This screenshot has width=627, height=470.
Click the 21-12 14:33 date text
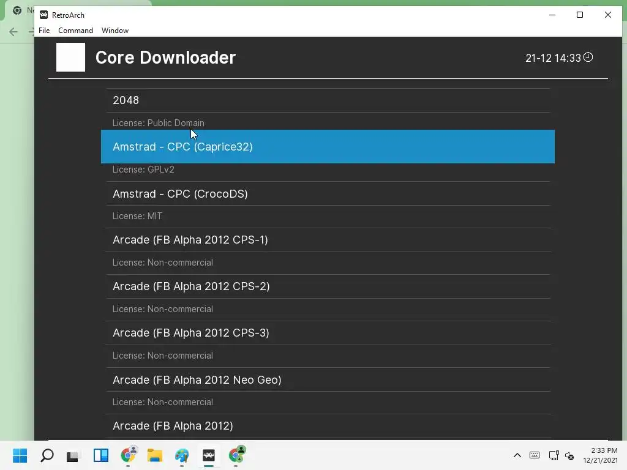pyautogui.click(x=553, y=58)
